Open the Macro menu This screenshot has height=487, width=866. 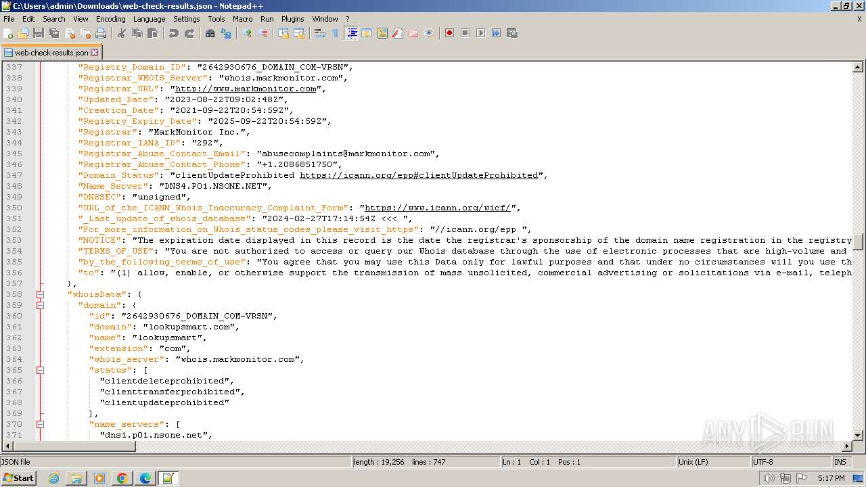(x=242, y=19)
